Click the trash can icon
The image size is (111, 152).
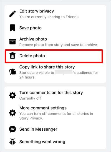pyautogui.click(x=12, y=56)
